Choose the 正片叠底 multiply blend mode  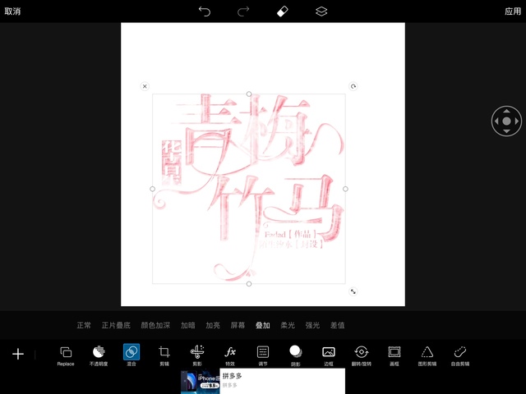click(116, 326)
